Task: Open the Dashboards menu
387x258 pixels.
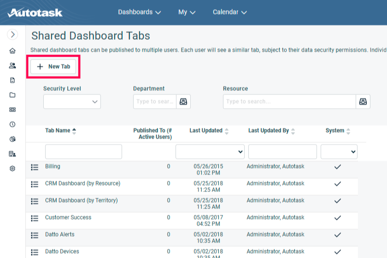Action: pos(139,12)
